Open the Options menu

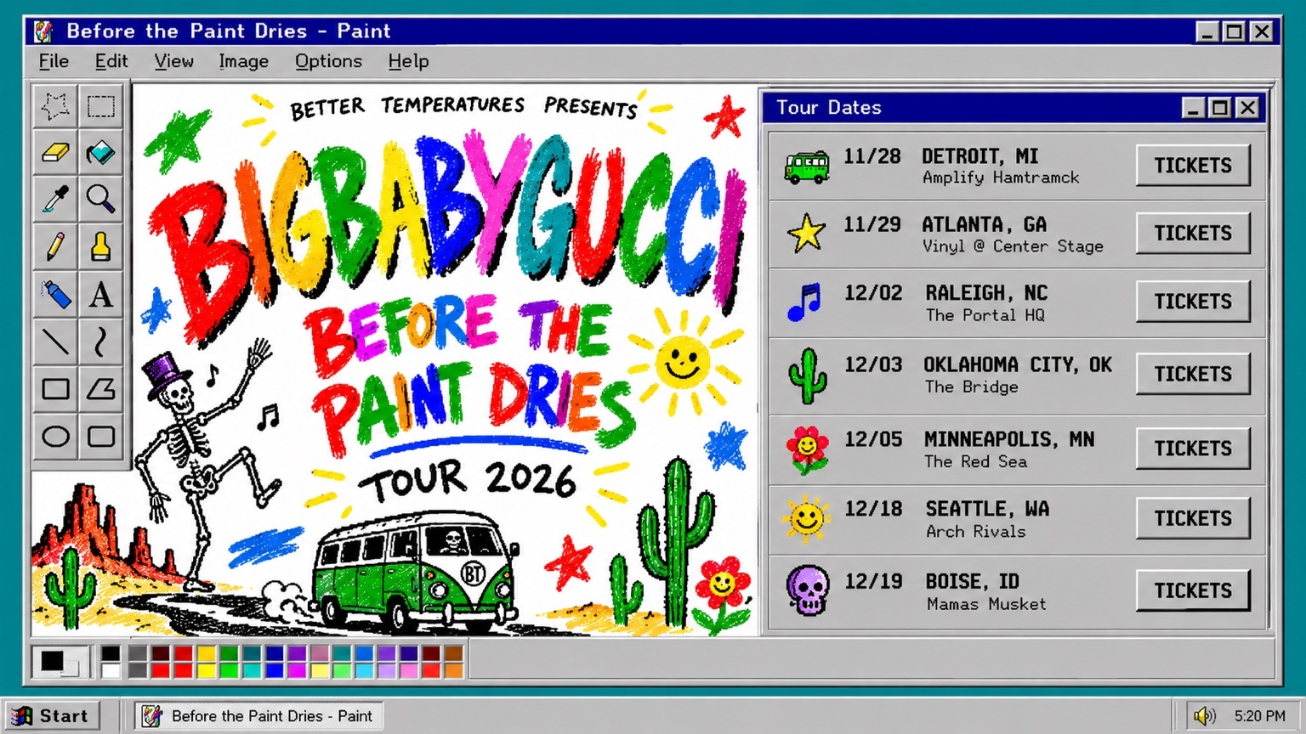[328, 61]
